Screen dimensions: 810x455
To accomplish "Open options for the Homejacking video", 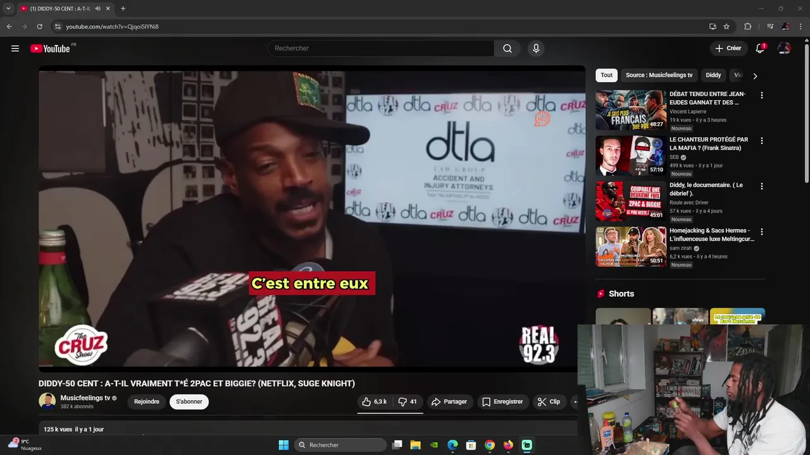I will click(x=761, y=232).
